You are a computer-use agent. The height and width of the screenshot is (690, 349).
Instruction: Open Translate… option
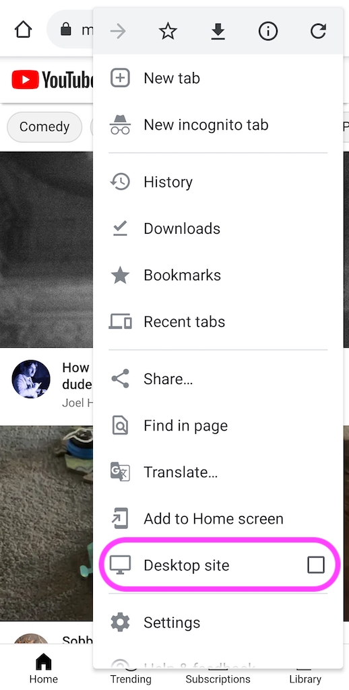[x=218, y=472]
